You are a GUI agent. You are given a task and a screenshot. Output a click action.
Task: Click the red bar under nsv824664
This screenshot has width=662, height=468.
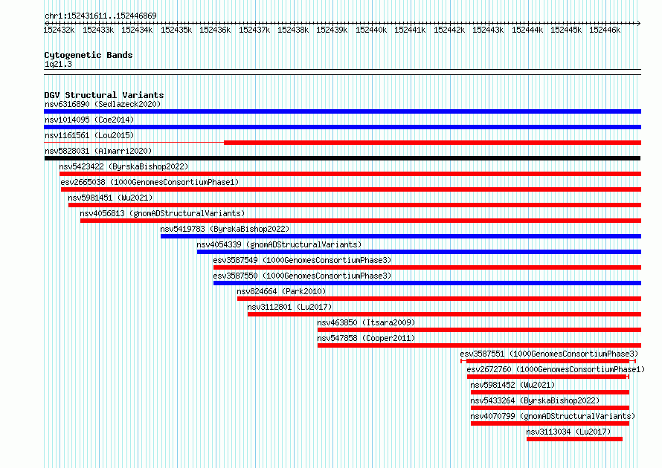[439, 299]
